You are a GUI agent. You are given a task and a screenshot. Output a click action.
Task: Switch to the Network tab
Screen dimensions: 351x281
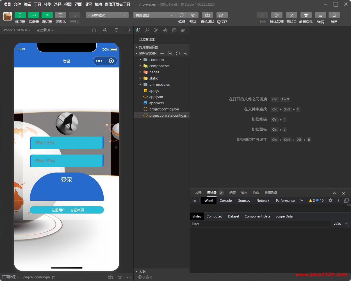point(263,201)
